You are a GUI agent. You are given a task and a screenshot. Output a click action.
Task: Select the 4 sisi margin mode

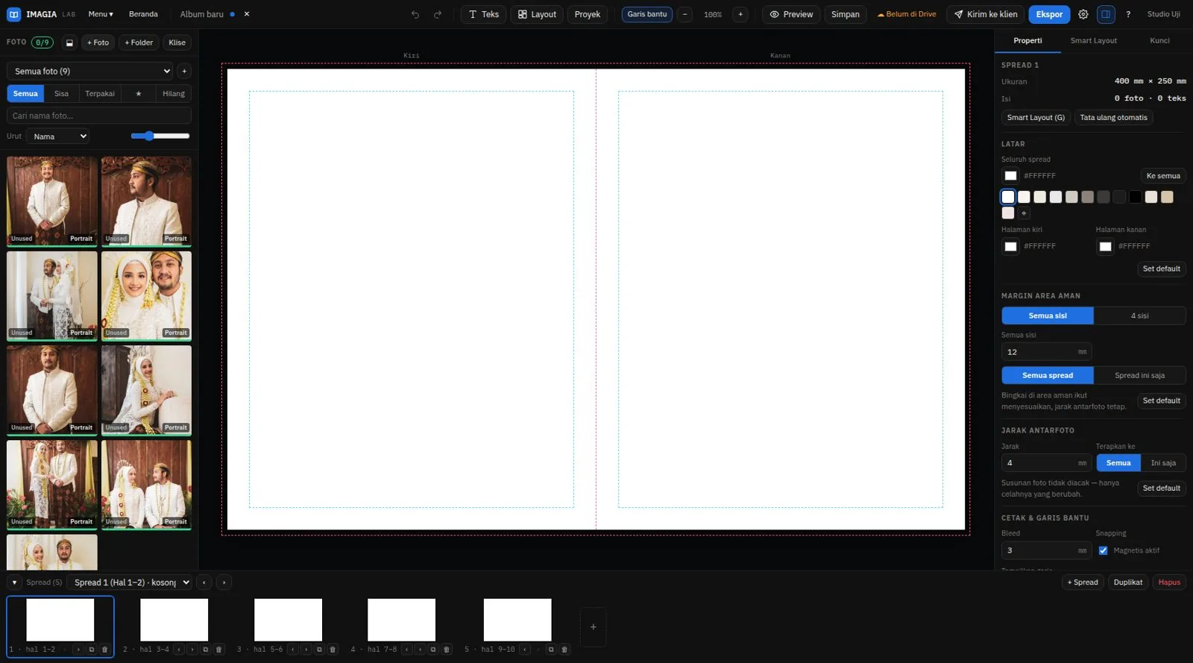click(x=1139, y=315)
